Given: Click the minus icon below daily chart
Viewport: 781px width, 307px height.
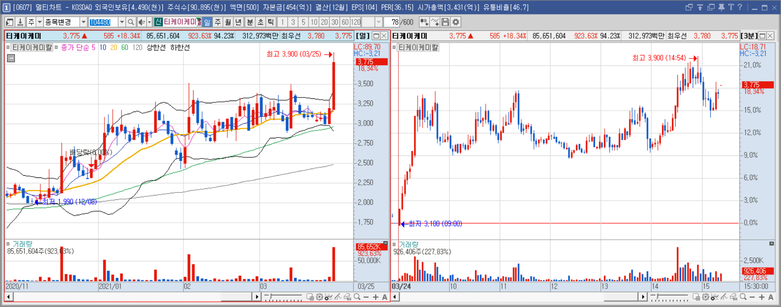Looking at the screenshot, I should tap(366, 297).
